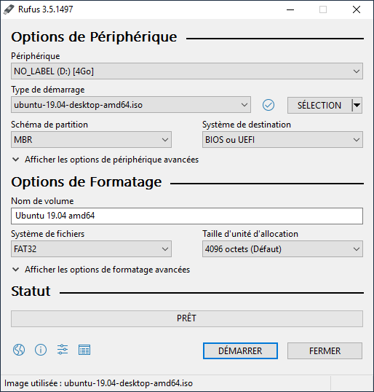This screenshot has width=374, height=392.
Task: Click the About information icon
Action: [x=41, y=350]
